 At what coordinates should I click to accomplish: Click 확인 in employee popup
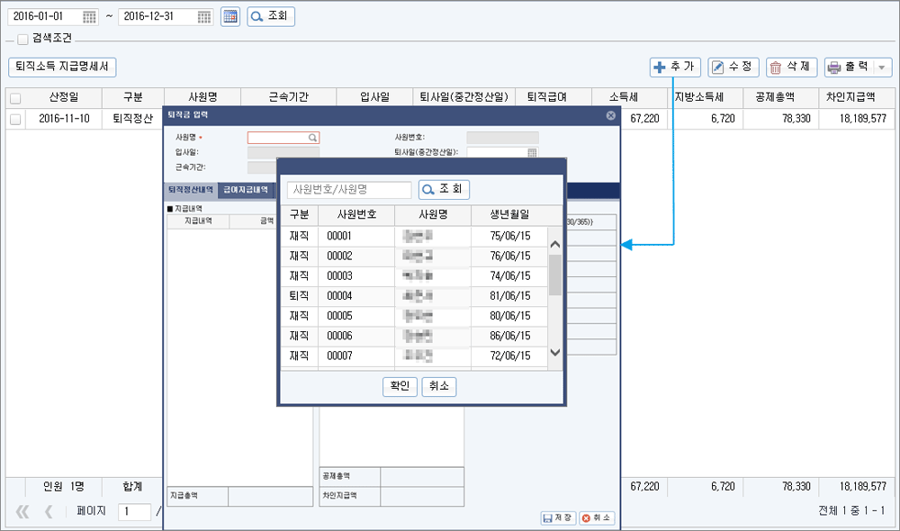click(400, 386)
